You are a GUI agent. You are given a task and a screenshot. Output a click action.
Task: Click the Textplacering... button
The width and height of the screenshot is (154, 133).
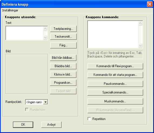coord(63,29)
